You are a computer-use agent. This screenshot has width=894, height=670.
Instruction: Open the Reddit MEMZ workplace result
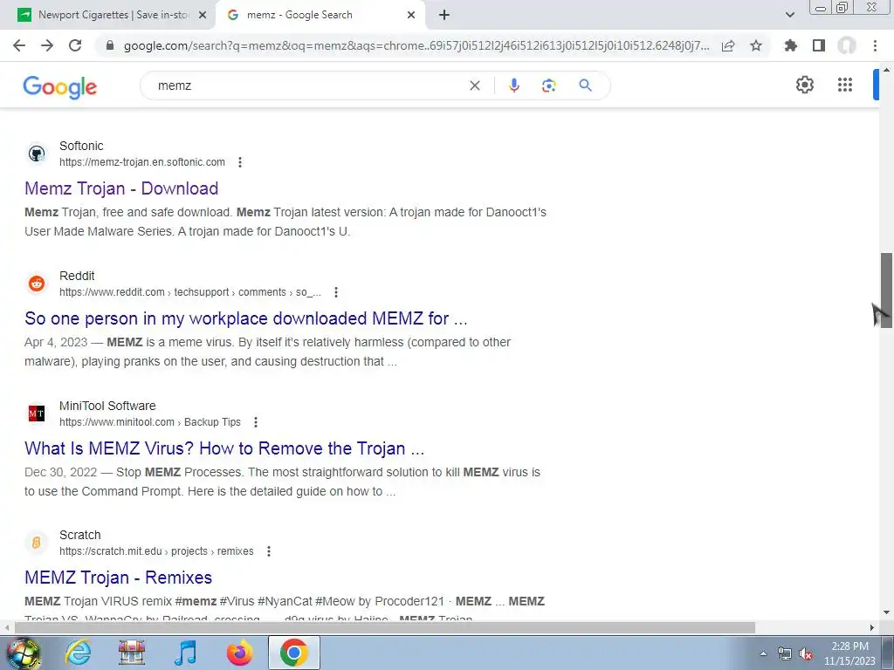245,318
